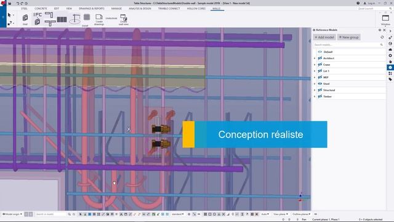Open the Trimble Connect globe side icon

pyautogui.click(x=390, y=44)
